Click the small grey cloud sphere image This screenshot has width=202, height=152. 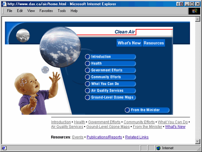(23, 36)
